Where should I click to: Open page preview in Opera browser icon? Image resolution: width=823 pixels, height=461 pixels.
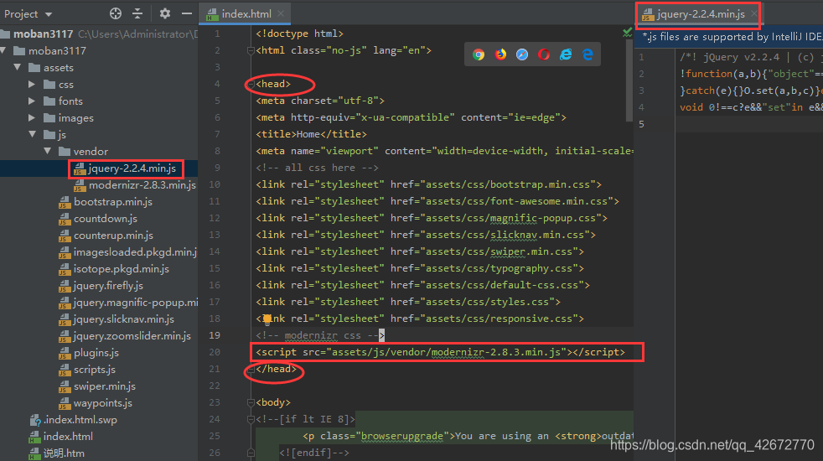[544, 54]
